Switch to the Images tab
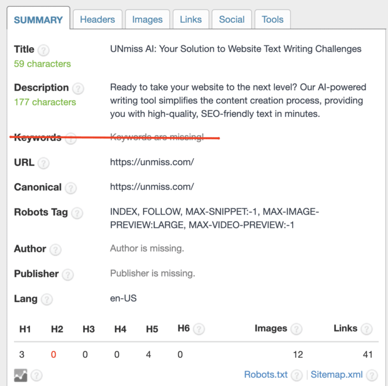The height and width of the screenshot is (386, 388). click(x=147, y=19)
